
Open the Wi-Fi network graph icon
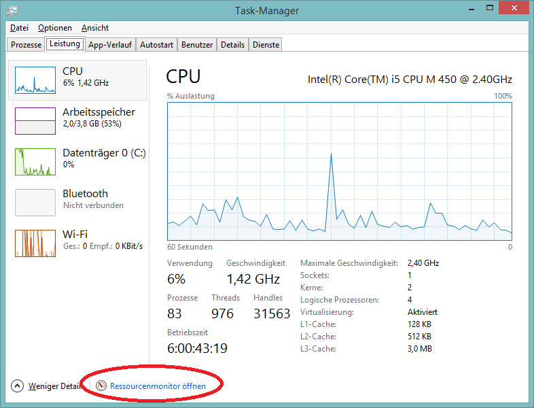click(x=35, y=243)
